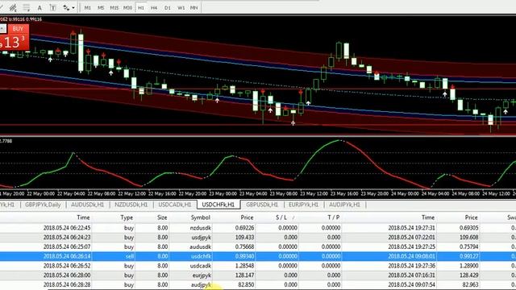Click open price 0.69226
This screenshot has height=290, width=516.
[244, 227]
